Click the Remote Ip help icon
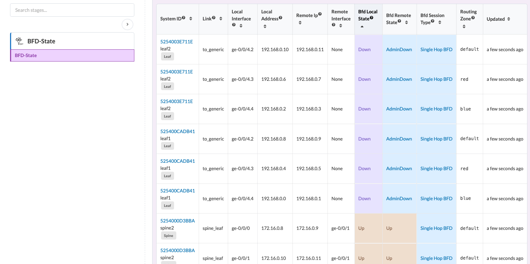The height and width of the screenshot is (264, 530). pyautogui.click(x=320, y=14)
